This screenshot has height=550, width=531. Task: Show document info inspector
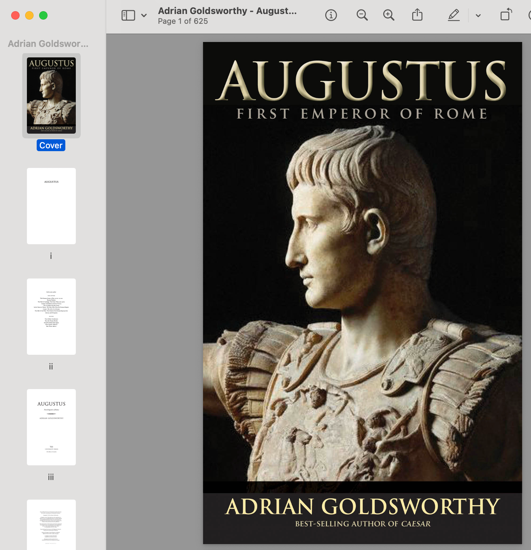tap(331, 15)
